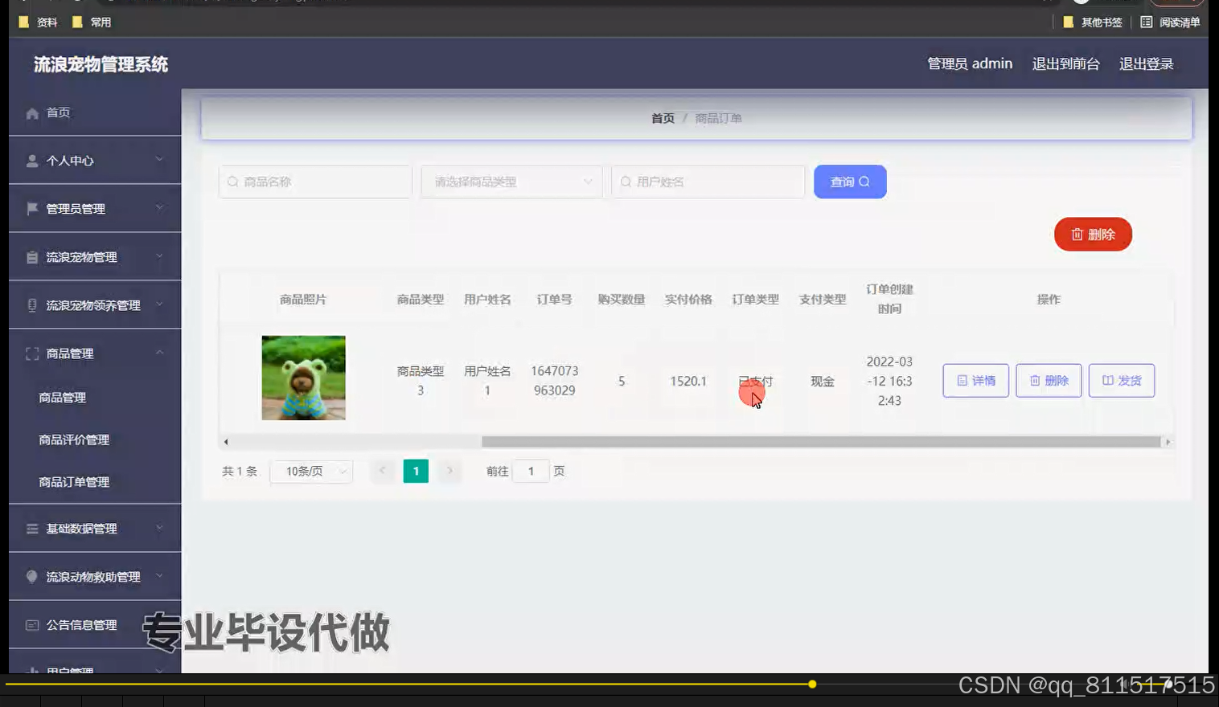Select the home icon beside 首页

30,112
